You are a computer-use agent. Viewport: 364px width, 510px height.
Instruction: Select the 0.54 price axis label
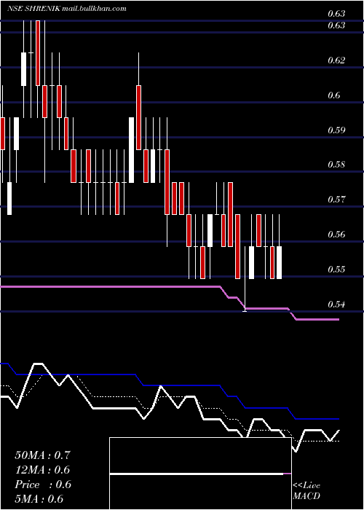tap(336, 305)
